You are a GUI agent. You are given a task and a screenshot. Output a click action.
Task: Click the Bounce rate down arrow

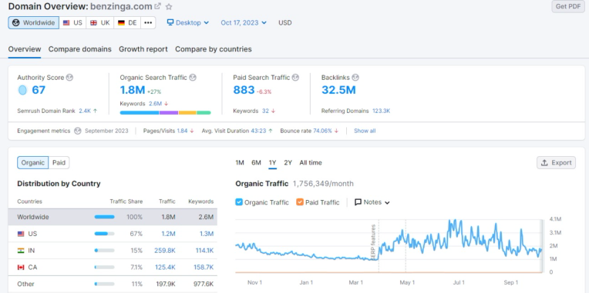pyautogui.click(x=336, y=131)
